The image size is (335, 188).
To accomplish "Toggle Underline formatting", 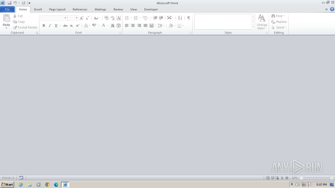I will tap(56, 26).
